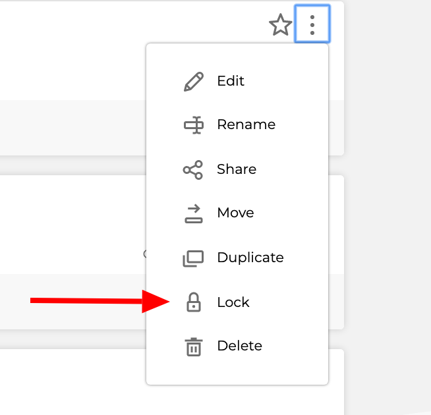Click the red arrow annotation pointing at Lock
431x415 pixels.
click(x=100, y=301)
